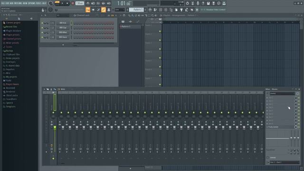Open the Pattern 1 selector
304x171 pixels.
click(x=136, y=9)
